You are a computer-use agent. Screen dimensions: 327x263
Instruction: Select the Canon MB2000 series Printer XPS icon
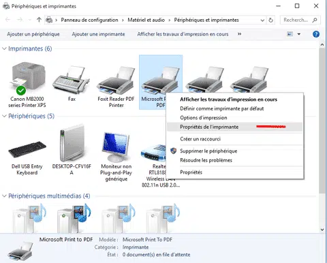[x=27, y=78]
